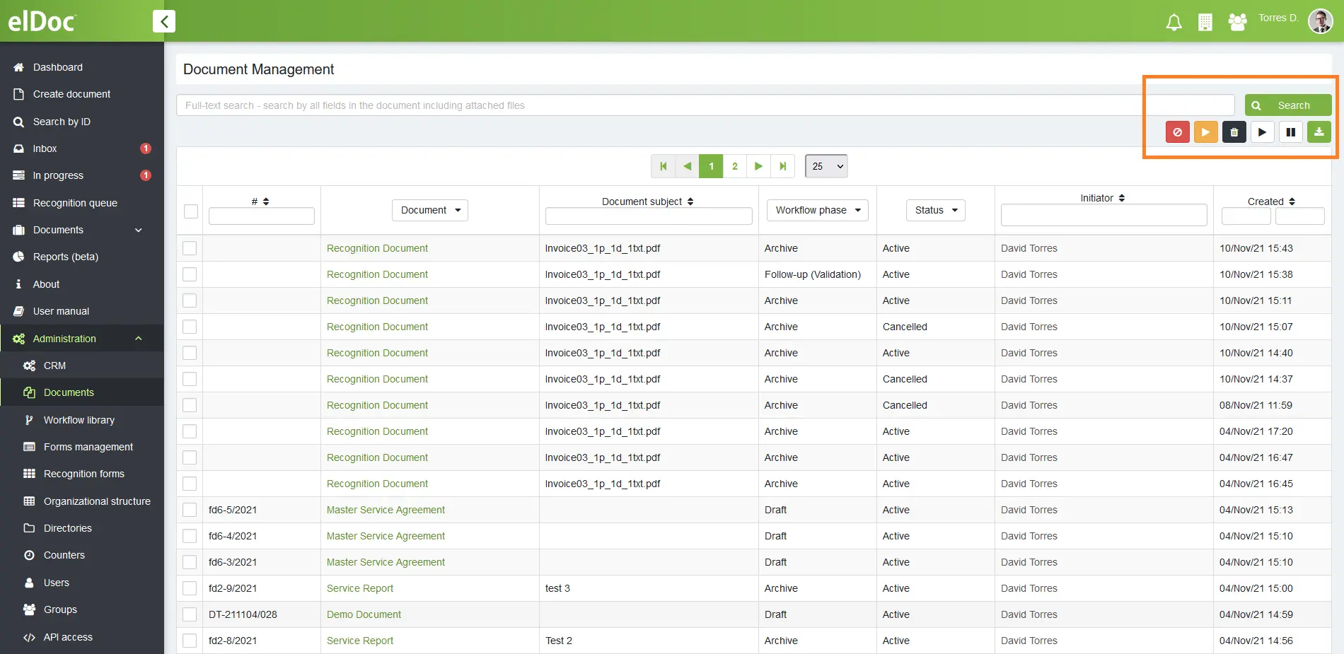Open the Demo Document link
1344x654 pixels.
tap(364, 614)
